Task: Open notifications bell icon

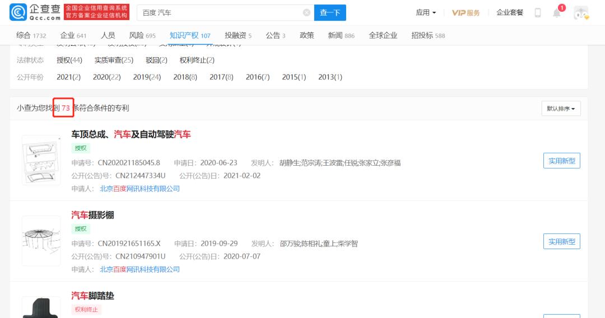Action: [x=556, y=13]
